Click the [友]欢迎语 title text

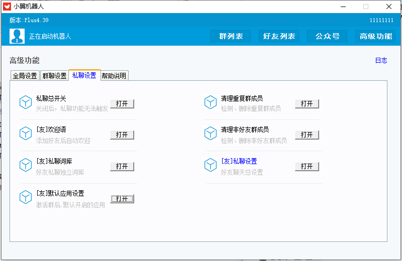click(51, 129)
